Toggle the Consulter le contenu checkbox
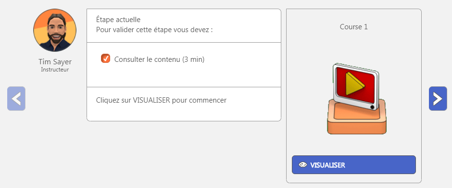This screenshot has height=188, width=452. point(105,59)
